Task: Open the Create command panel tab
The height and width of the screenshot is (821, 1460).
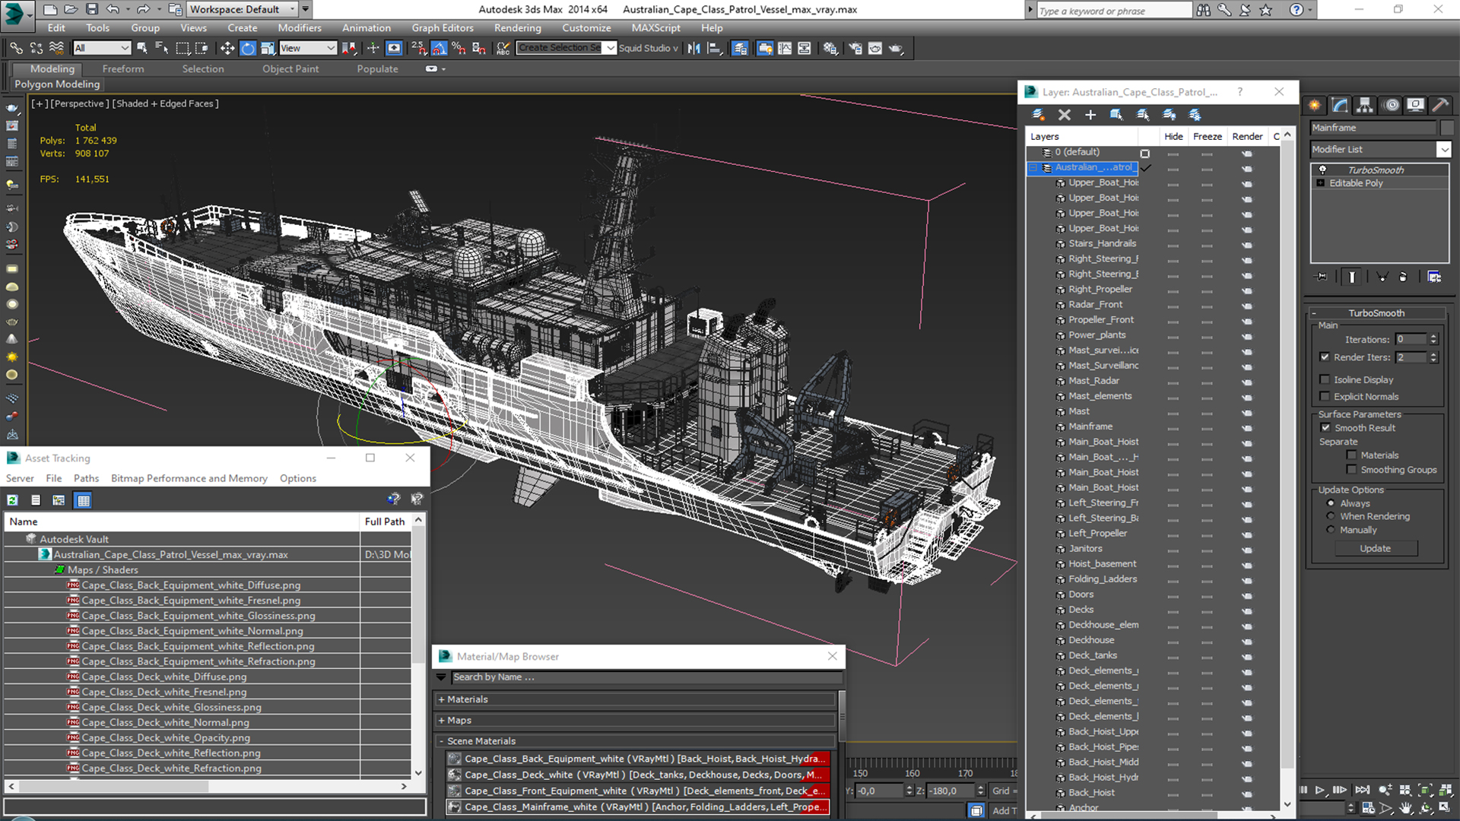Action: click(x=1314, y=105)
